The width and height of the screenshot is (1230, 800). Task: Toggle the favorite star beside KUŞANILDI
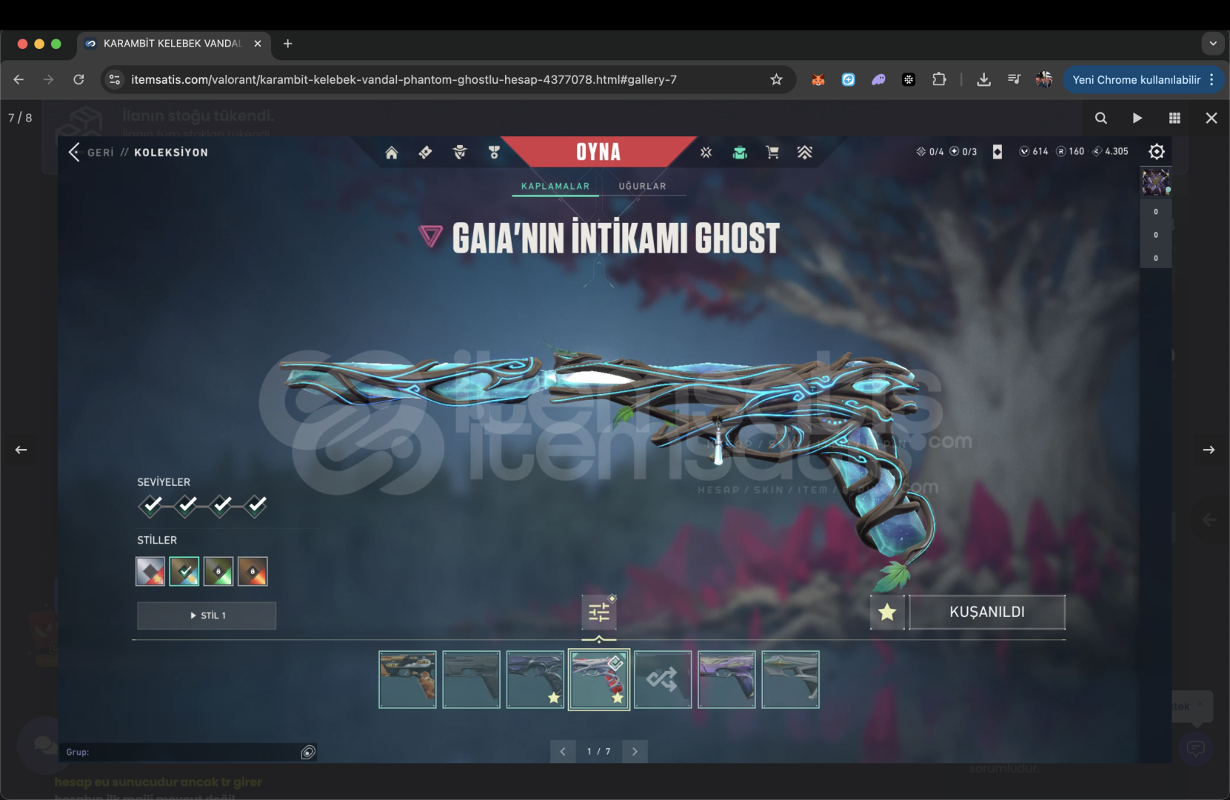[887, 613]
